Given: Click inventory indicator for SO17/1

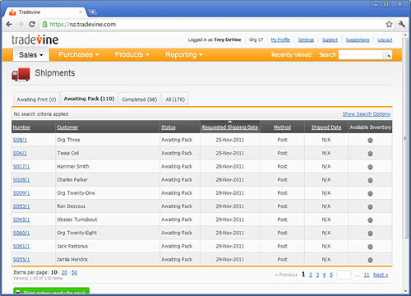Looking at the screenshot, I should tap(370, 167).
